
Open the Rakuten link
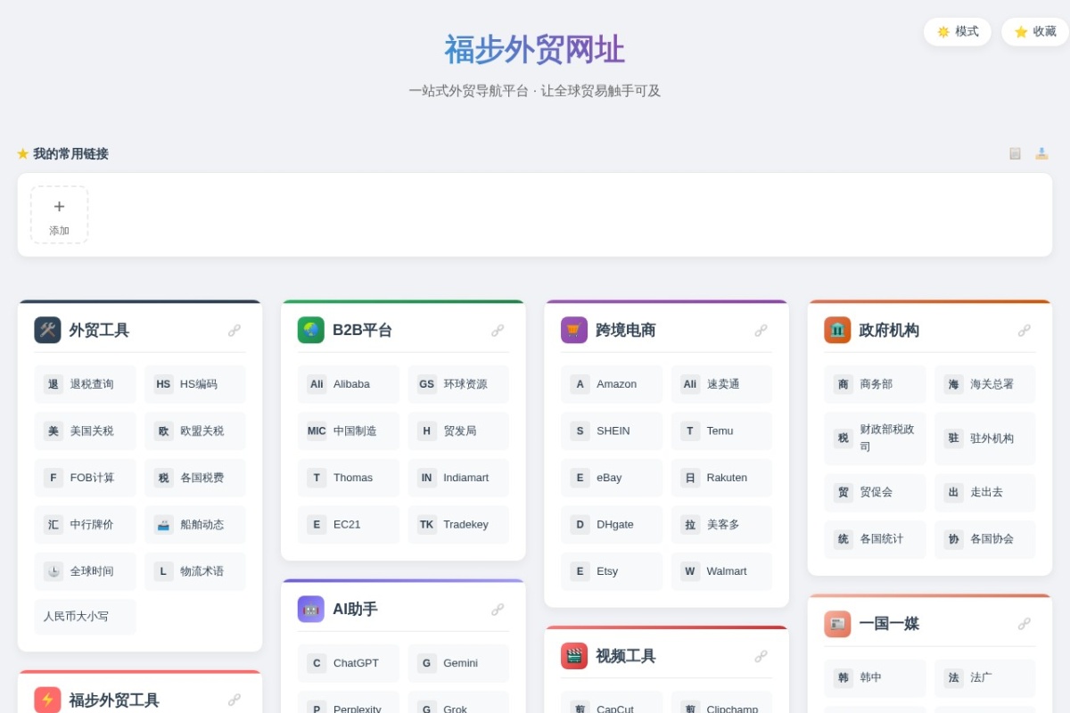(x=722, y=478)
